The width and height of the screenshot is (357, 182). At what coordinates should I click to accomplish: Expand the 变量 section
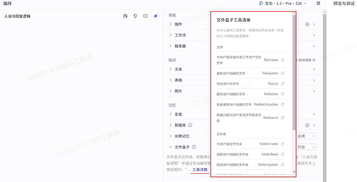[171, 114]
